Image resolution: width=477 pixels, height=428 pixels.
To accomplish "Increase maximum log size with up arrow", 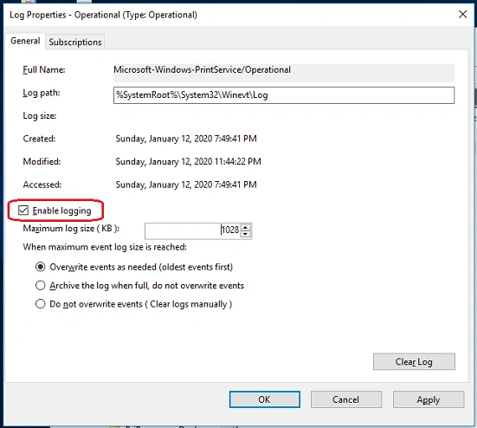I will [246, 227].
